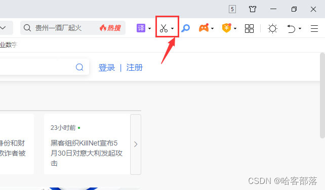This screenshot has width=325, height=190.
Task: Open the hamburger main menu
Action: [314, 28]
